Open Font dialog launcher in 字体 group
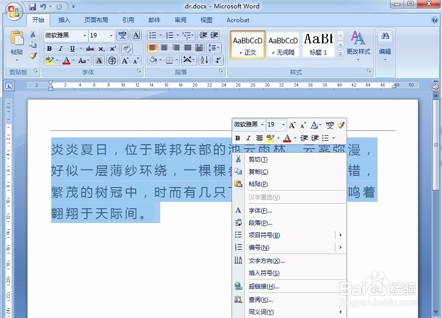The width and height of the screenshot is (442, 318). click(x=139, y=71)
